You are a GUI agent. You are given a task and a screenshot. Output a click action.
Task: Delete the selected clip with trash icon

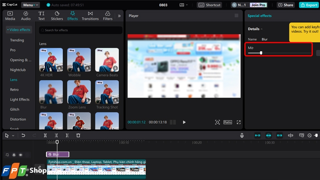point(78,136)
